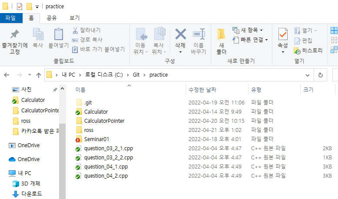The image size is (338, 199).
Task: Go back with the Back arrow button
Action: 7,75
